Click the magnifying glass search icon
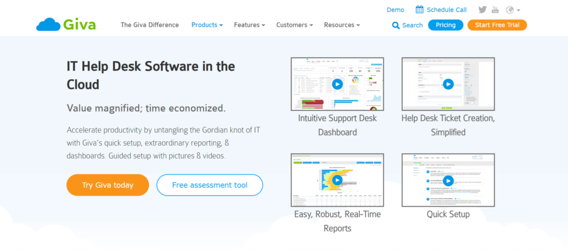The image size is (568, 251). (x=395, y=25)
